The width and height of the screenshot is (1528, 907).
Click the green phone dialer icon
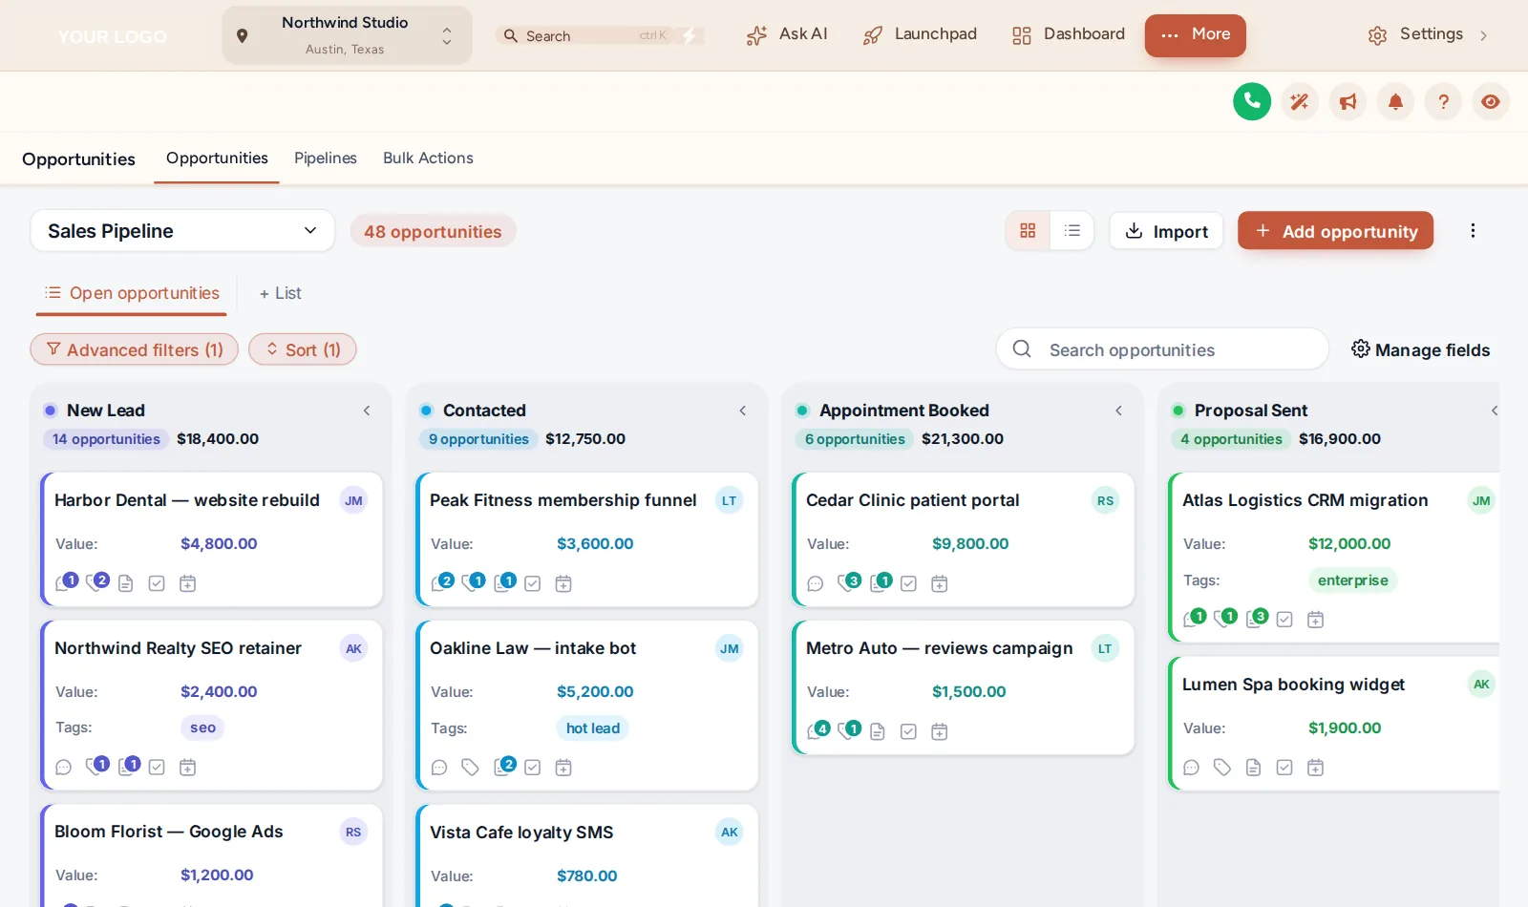(x=1252, y=101)
